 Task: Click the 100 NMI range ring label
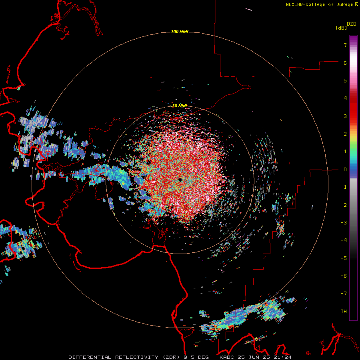coord(180,32)
